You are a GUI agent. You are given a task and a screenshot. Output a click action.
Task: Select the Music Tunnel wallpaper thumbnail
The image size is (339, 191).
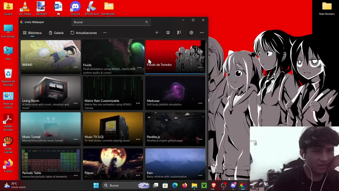click(x=51, y=129)
